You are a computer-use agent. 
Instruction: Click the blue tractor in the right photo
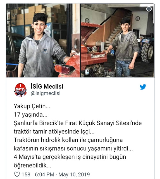(x=146, y=49)
